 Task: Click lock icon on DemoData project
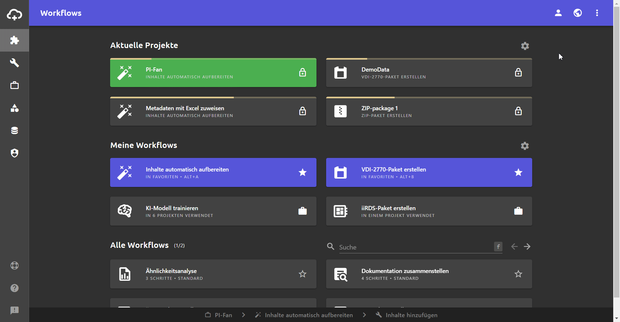[x=518, y=73]
